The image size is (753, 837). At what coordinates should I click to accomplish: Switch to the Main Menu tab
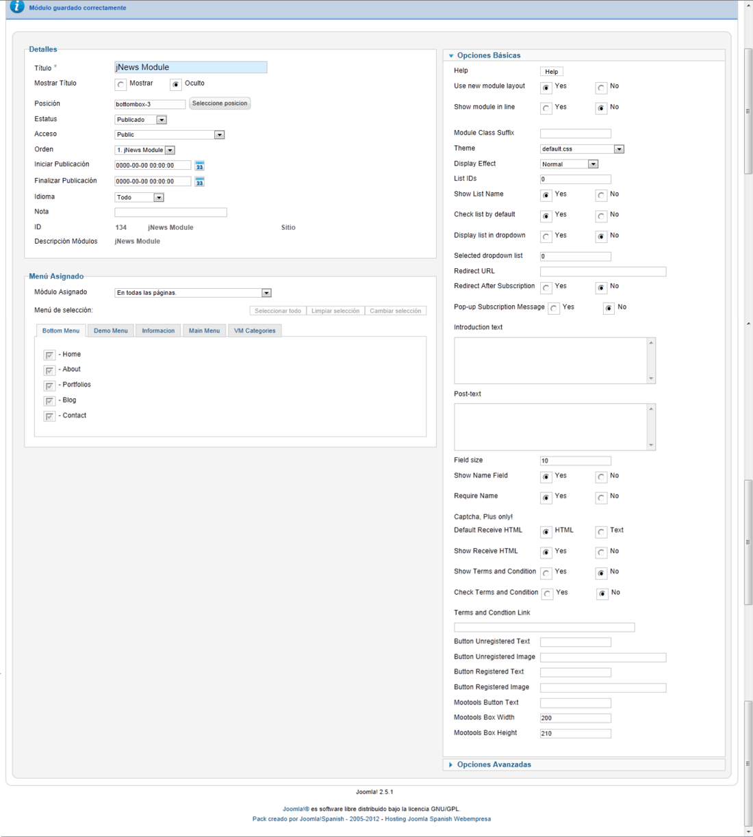pyautogui.click(x=204, y=331)
